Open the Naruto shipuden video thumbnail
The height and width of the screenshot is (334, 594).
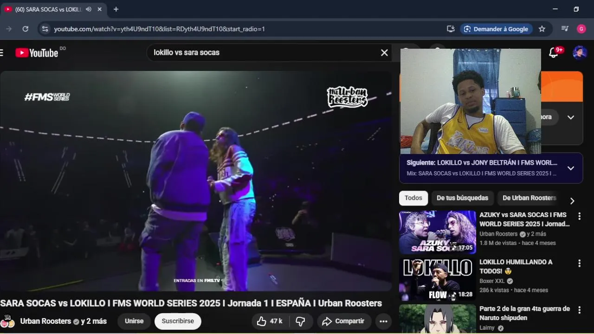438,320
